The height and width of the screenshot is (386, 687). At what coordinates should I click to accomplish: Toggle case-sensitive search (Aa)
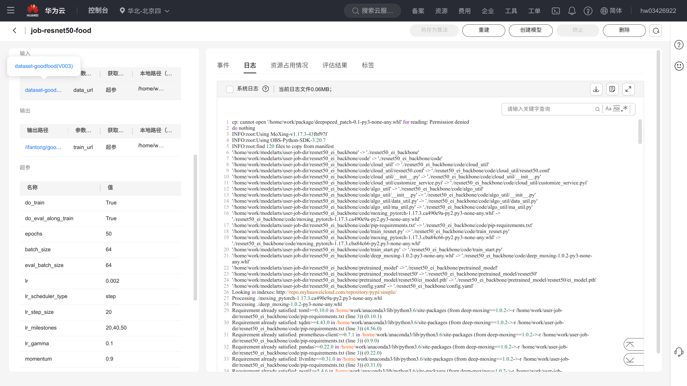pyautogui.click(x=608, y=109)
